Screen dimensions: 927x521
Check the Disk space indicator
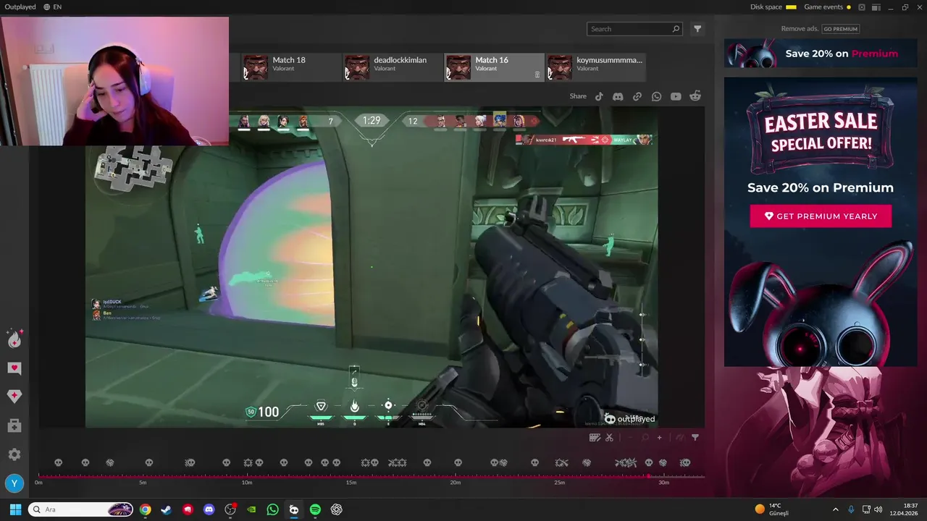[x=773, y=7]
